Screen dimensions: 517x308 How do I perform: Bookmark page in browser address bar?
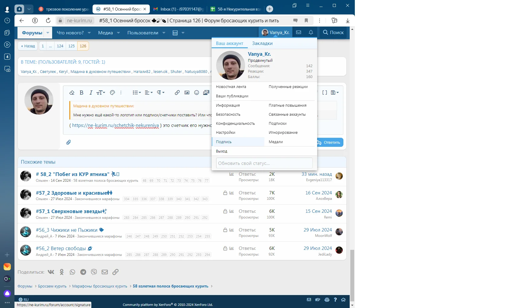[306, 20]
